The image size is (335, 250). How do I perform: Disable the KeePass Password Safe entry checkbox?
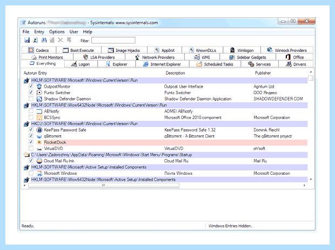pos(31,129)
